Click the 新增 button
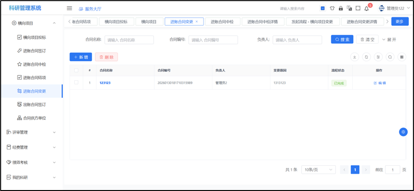The image size is (414, 191). 81,57
